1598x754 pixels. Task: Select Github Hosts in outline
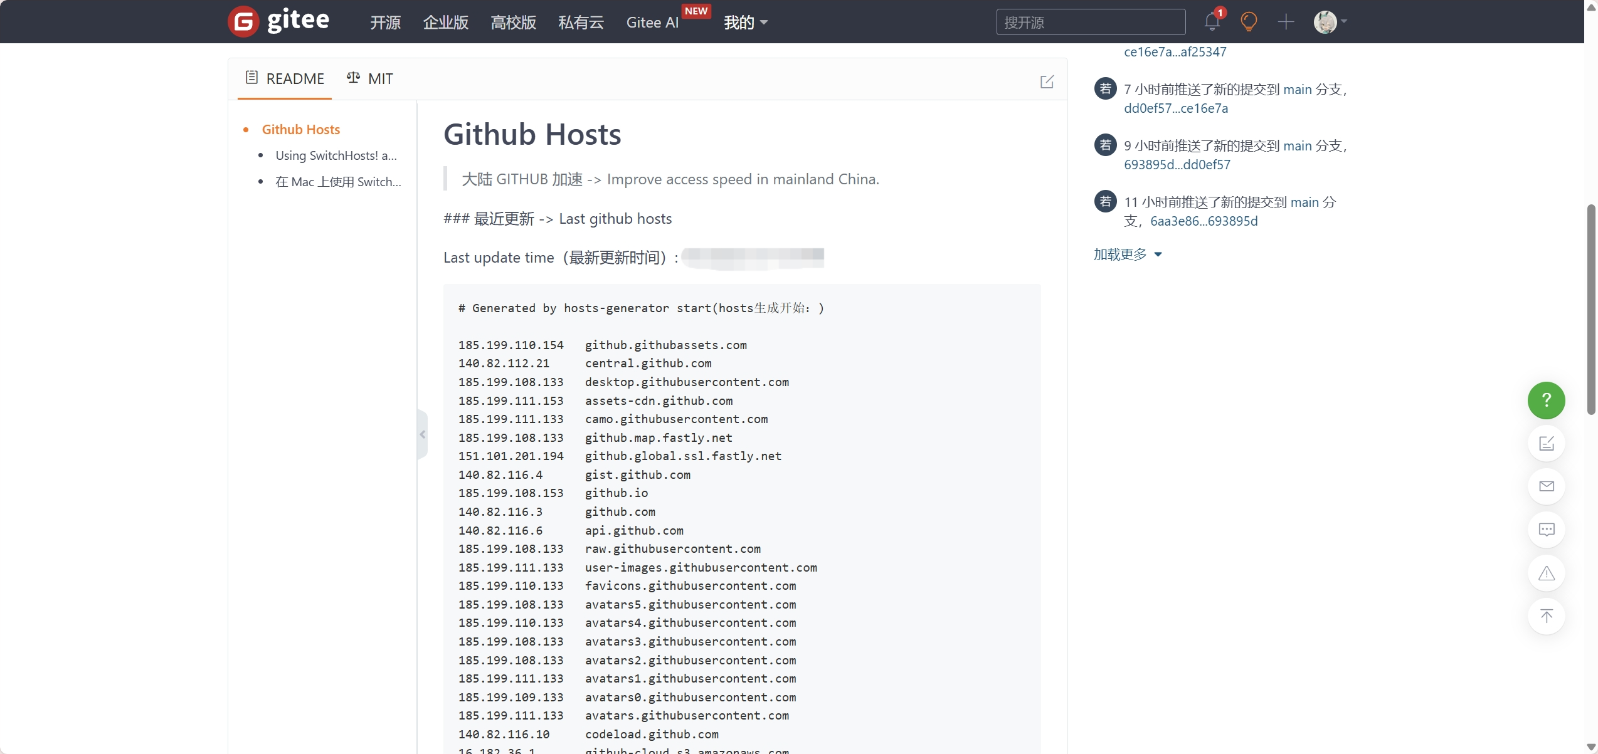coord(301,130)
